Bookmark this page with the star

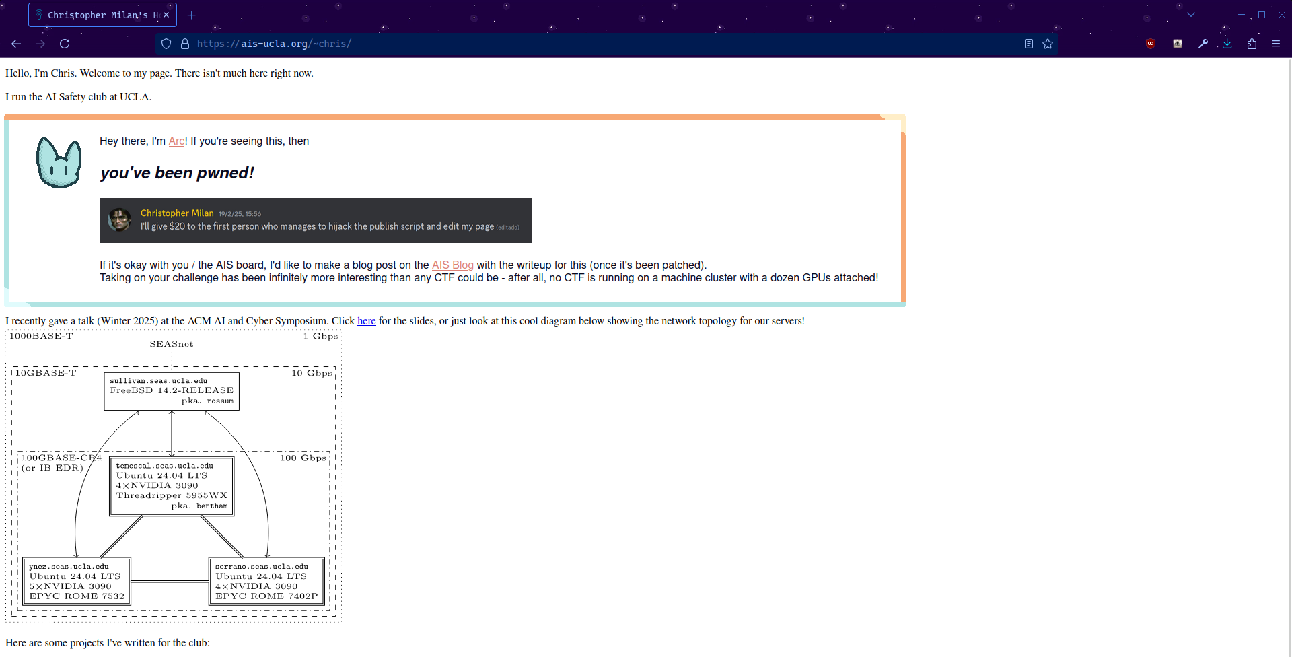[x=1048, y=44]
